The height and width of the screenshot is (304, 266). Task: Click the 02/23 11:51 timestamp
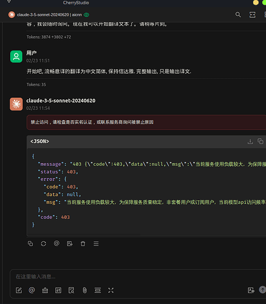[38, 61]
